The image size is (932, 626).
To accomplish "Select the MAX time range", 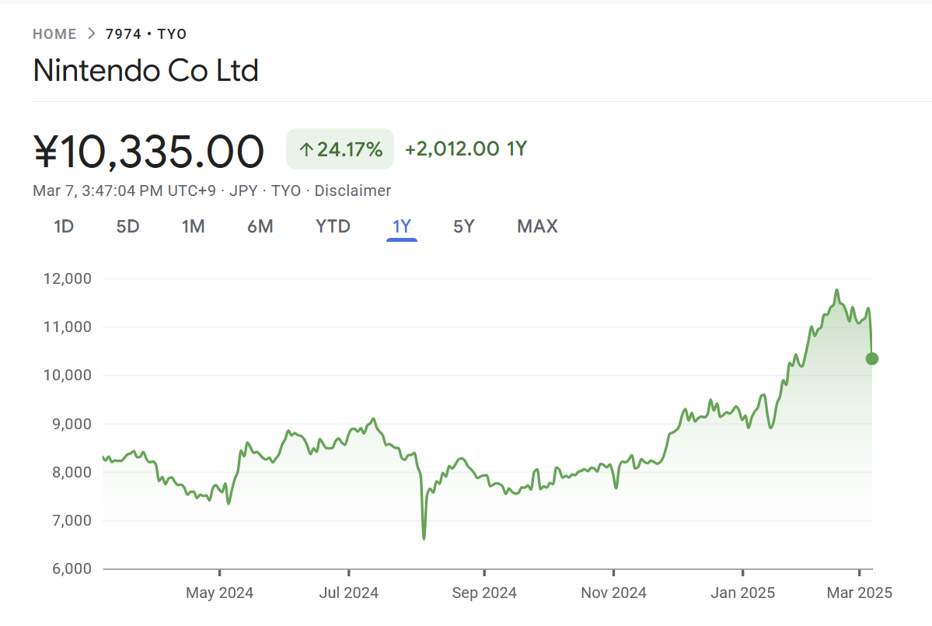I will pos(537,226).
